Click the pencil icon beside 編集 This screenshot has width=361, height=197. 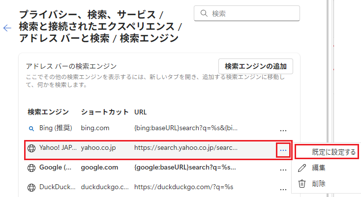(302, 168)
